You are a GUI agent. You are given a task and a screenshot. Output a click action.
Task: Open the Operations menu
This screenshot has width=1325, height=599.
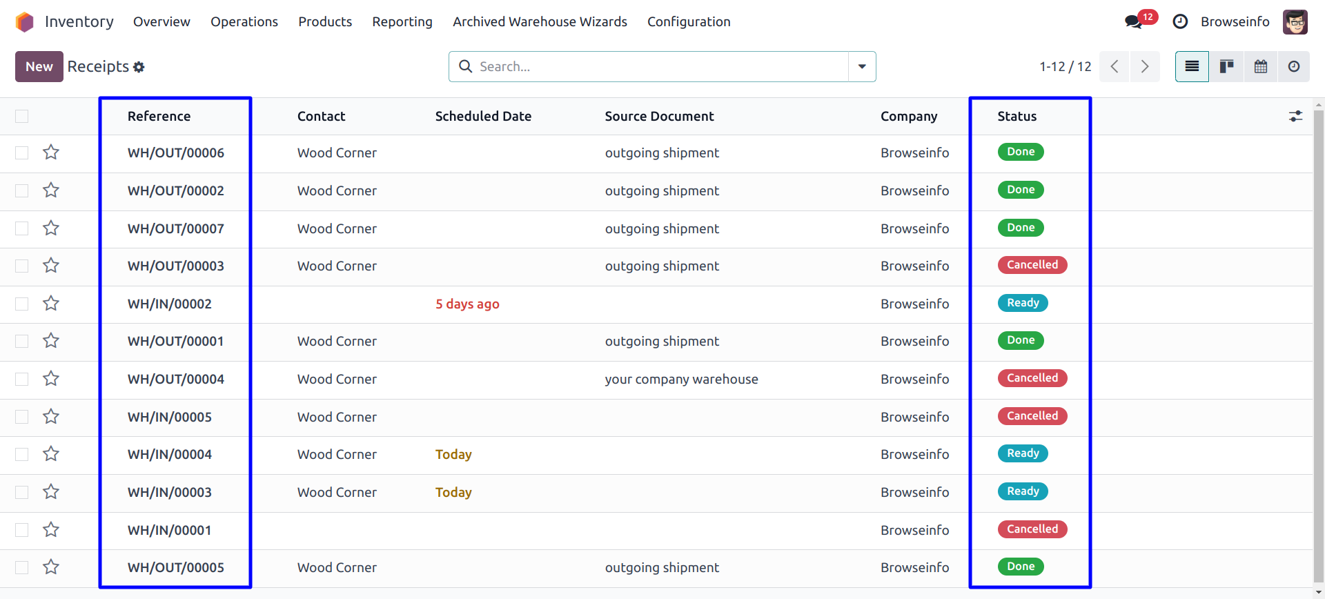pyautogui.click(x=244, y=21)
